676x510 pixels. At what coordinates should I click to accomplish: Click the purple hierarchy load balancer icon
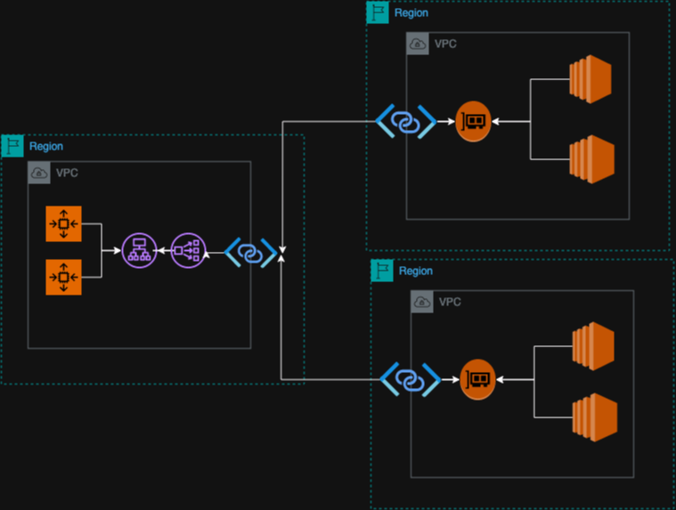point(139,251)
